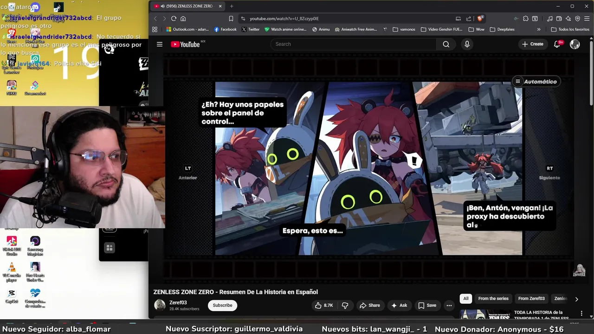Open Samsung Magician shortcut
Screen dimensions: 594x334
click(35, 246)
